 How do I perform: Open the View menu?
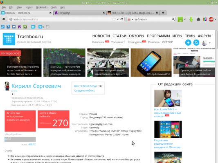(19, 7)
